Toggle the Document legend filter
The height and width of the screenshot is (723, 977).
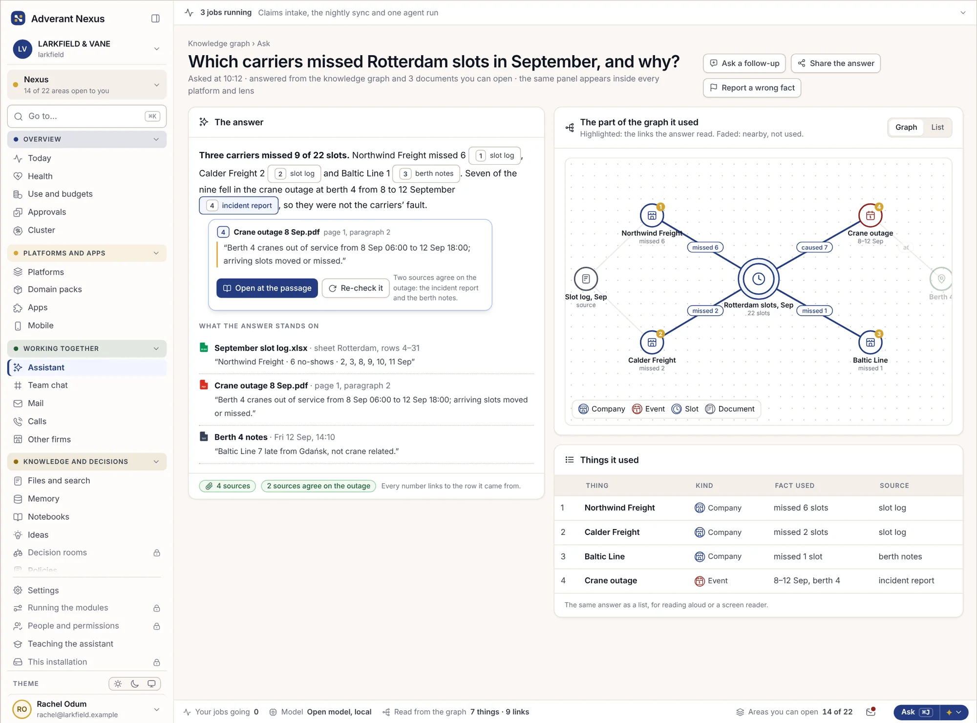pyautogui.click(x=730, y=409)
